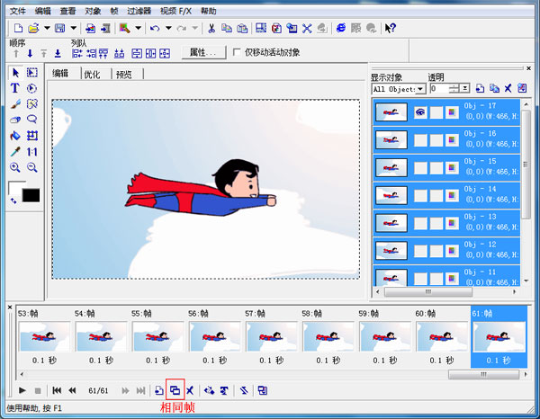Image resolution: width=540 pixels, height=419 pixels.
Task: Toggle lock box for Obj - 16
Action: [436, 140]
